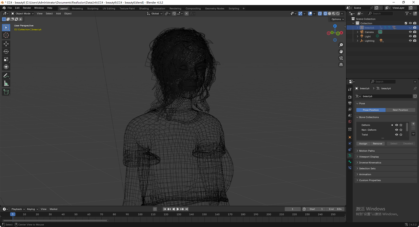Click the Rest Position button
The height and width of the screenshot is (227, 419).
[400, 110]
